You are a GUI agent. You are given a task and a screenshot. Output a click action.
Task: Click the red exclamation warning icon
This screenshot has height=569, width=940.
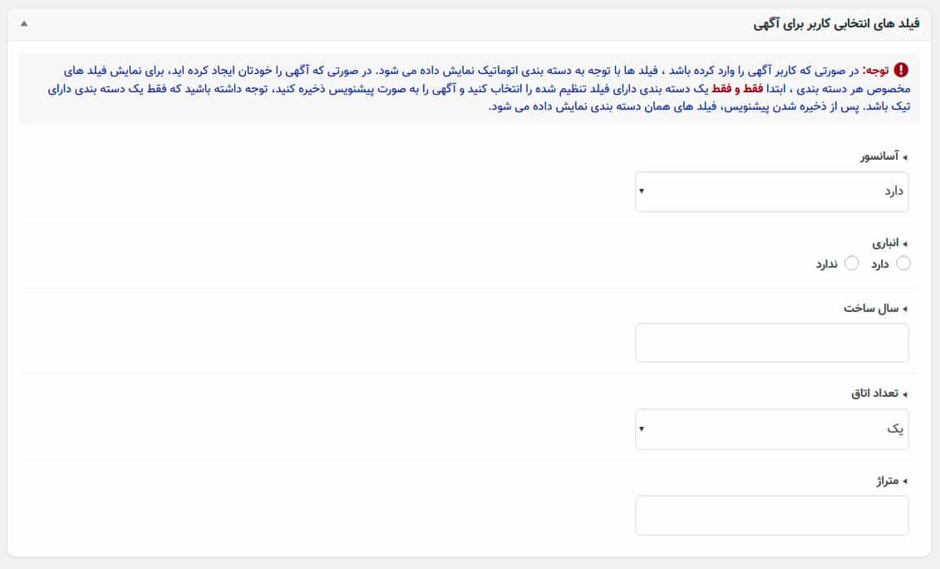point(901,70)
